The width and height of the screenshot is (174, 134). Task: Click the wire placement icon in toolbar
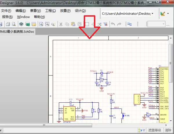[130, 24]
